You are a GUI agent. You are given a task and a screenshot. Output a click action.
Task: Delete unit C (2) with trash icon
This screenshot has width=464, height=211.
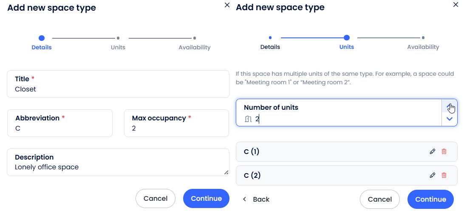tap(444, 175)
